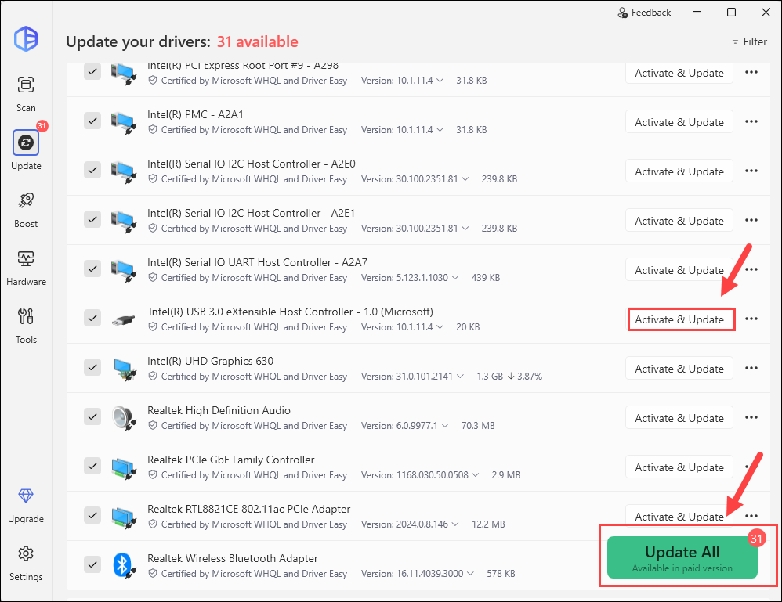782x602 pixels.
Task: Expand version 2024.0.8.146 dropdown
Action: tap(454, 524)
